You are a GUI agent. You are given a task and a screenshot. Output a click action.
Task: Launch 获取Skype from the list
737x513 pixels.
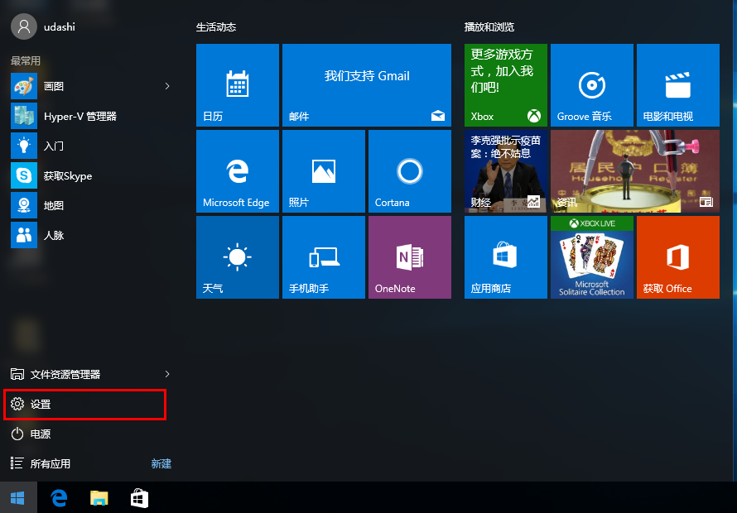89,175
